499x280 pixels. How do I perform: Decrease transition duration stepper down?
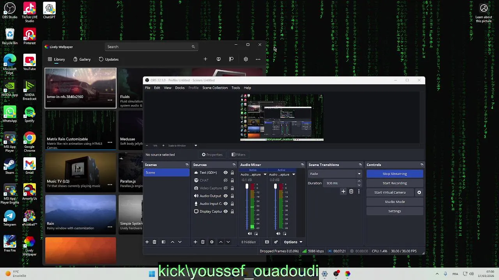(x=359, y=185)
